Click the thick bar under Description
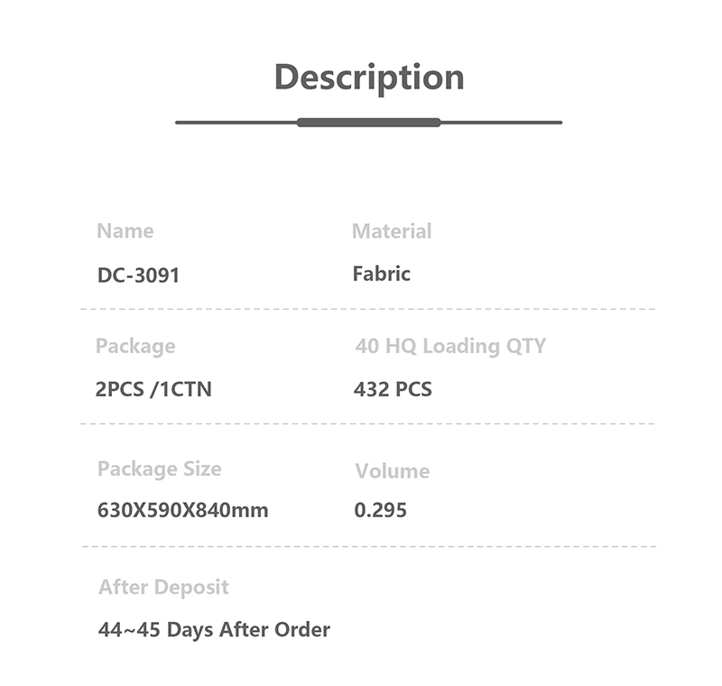Viewport: 722px width, 686px height. click(x=368, y=122)
